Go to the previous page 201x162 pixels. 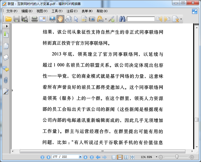(49, 157)
